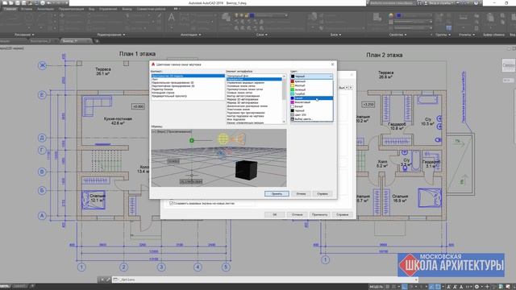Select Вектор автоотслеживания interface element

[254, 96]
